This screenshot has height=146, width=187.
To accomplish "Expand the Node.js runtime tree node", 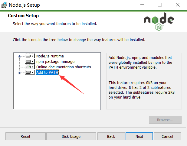I will tap(19, 56).
